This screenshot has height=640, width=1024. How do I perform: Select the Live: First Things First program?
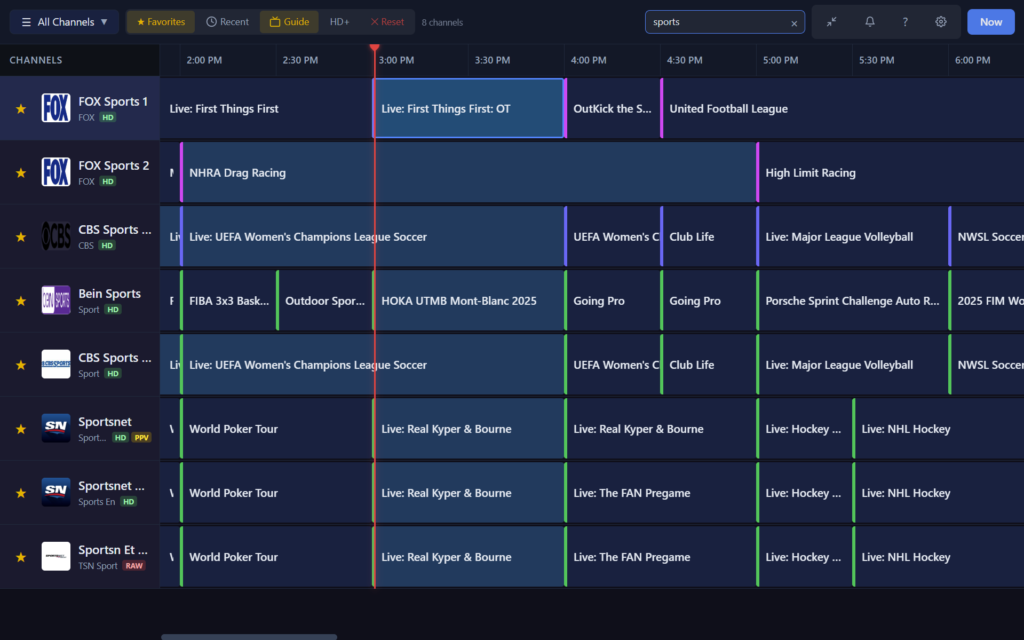(x=266, y=108)
